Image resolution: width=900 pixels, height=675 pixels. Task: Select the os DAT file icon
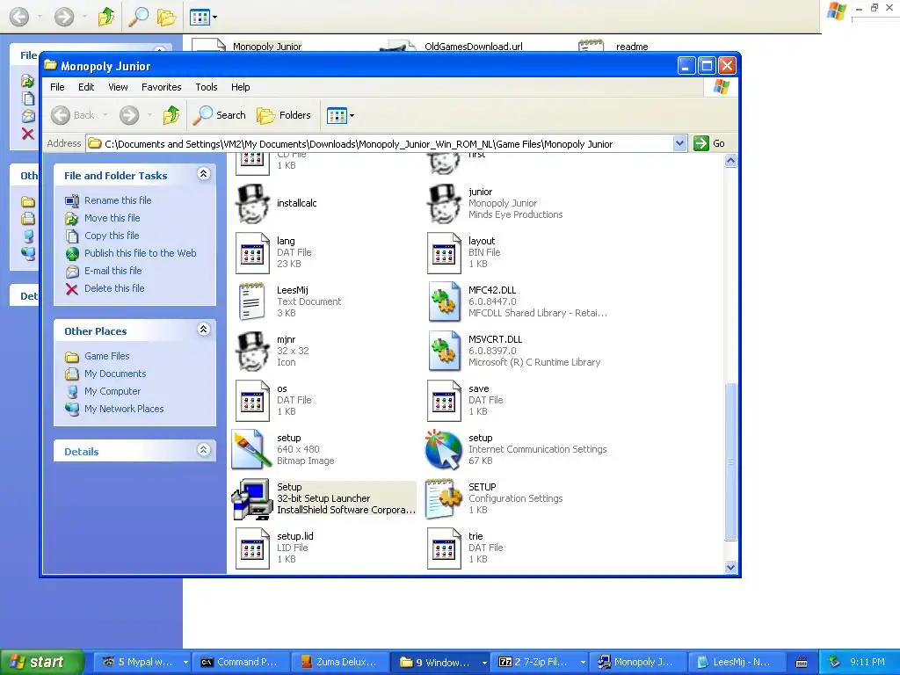click(252, 400)
